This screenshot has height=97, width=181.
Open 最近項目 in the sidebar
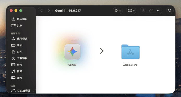[19, 19]
